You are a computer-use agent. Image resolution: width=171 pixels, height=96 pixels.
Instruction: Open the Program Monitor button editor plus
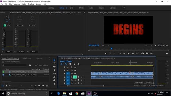[167, 53]
